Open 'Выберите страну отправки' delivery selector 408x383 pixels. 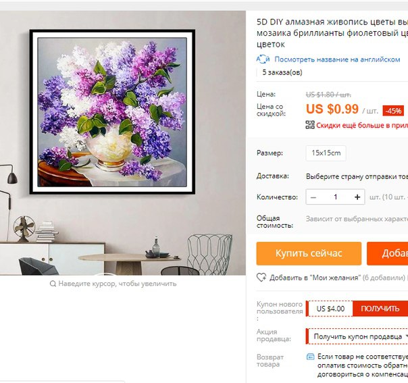pyautogui.click(x=357, y=177)
